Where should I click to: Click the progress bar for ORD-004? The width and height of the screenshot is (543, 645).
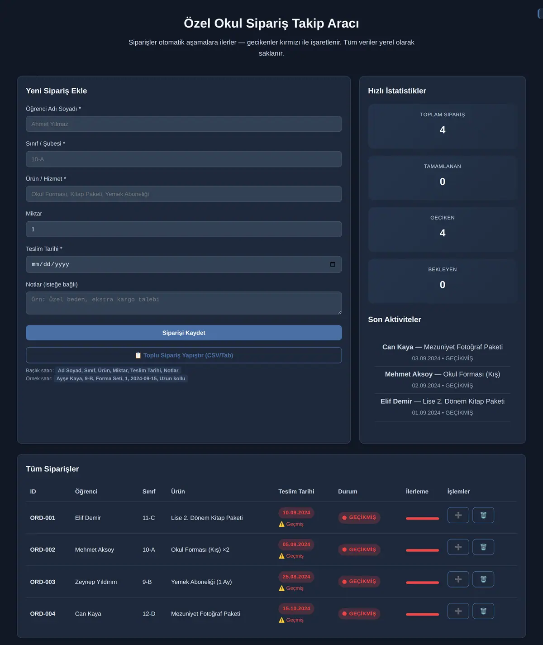[x=423, y=614]
